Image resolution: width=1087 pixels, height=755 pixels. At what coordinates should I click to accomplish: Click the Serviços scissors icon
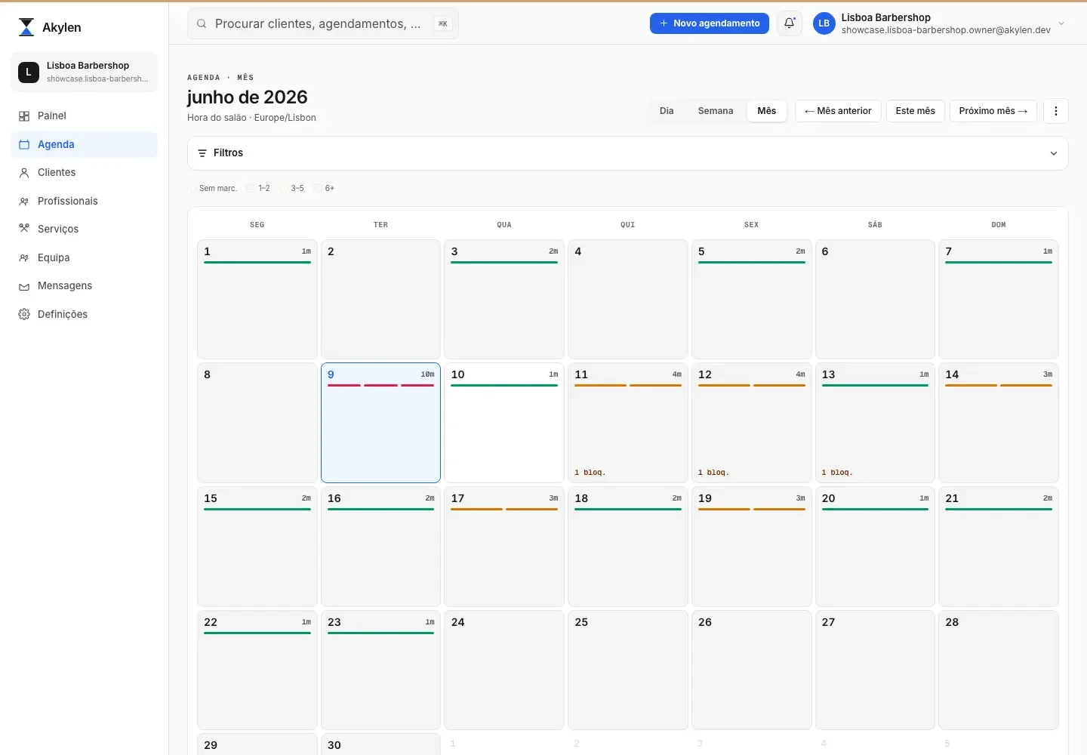(x=24, y=229)
